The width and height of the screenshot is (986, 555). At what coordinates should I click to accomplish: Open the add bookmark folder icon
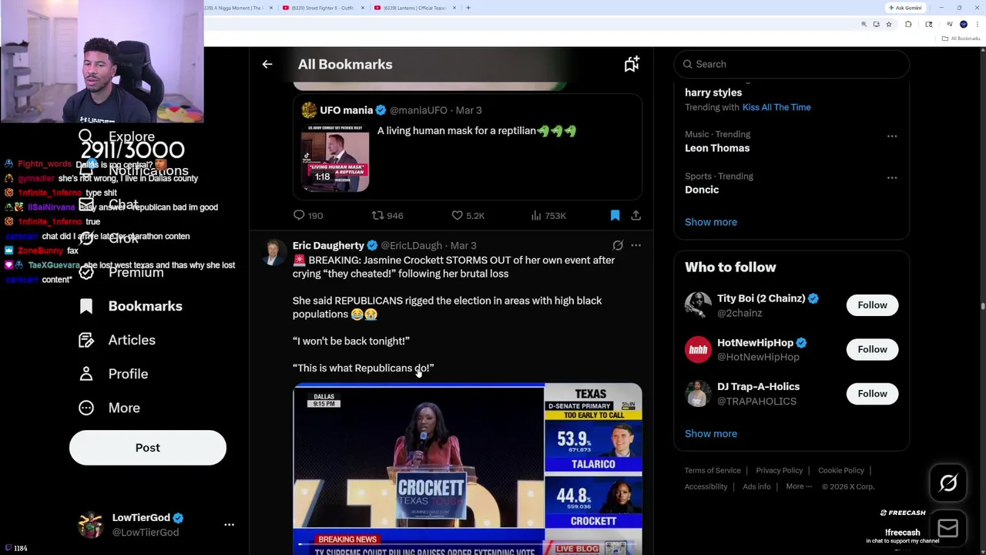tap(632, 64)
